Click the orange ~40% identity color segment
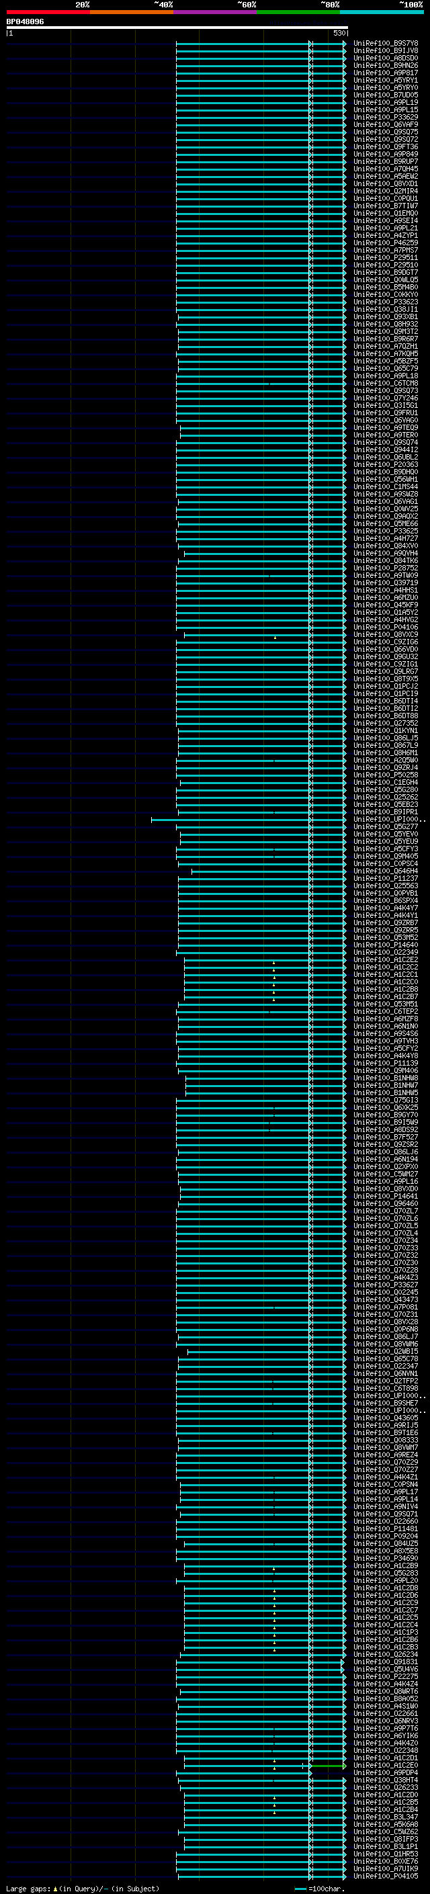 [x=132, y=12]
